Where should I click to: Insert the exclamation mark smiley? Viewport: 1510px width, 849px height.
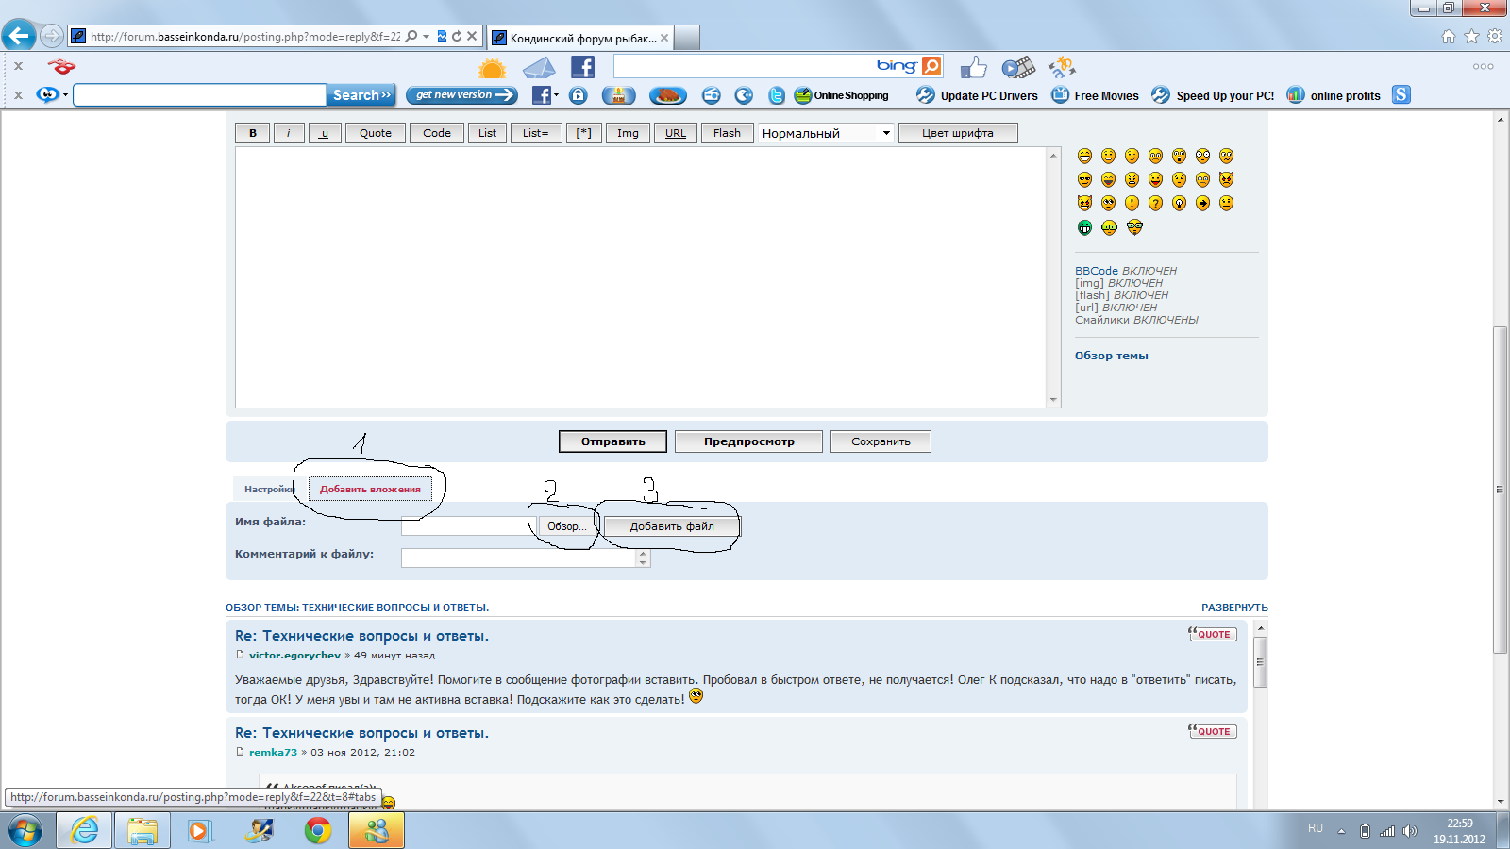coord(1132,203)
